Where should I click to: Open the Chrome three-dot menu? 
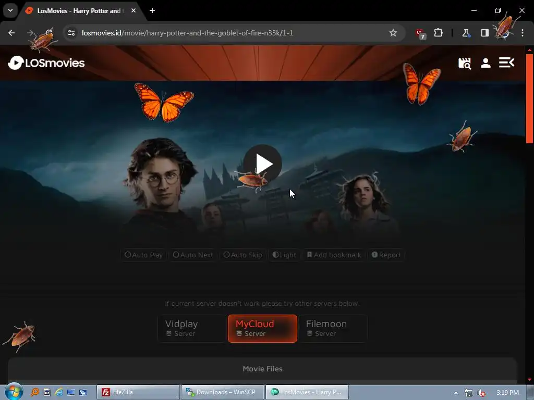[523, 33]
